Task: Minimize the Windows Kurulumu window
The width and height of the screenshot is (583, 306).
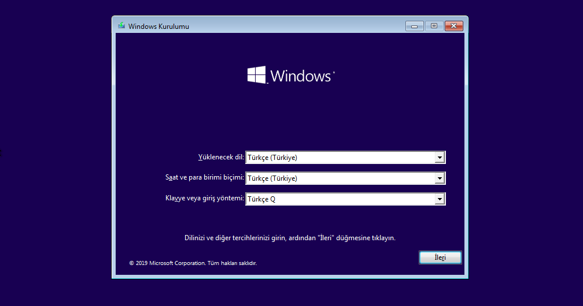Action: click(x=414, y=26)
